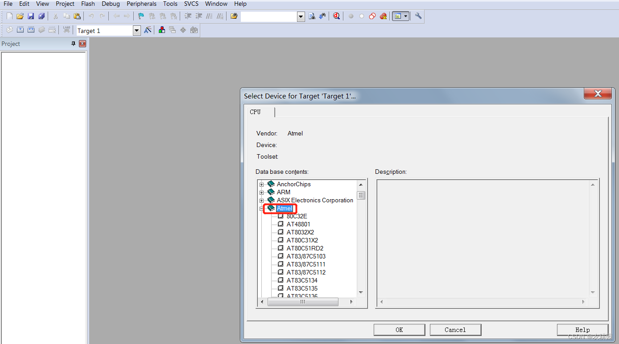The height and width of the screenshot is (344, 619).
Task: Open the Target 1 dropdown arrow
Action: (137, 31)
